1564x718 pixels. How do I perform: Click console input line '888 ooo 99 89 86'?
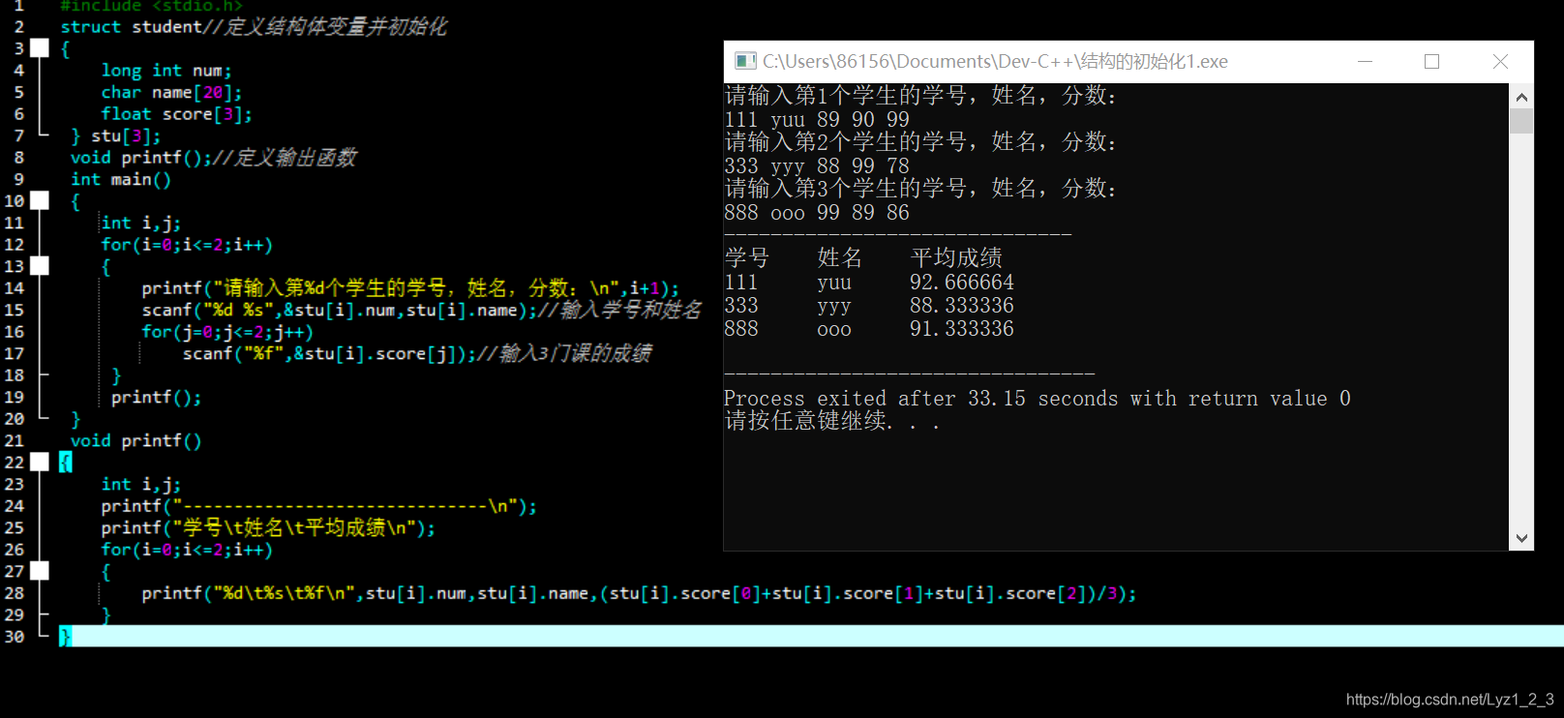pos(817,212)
